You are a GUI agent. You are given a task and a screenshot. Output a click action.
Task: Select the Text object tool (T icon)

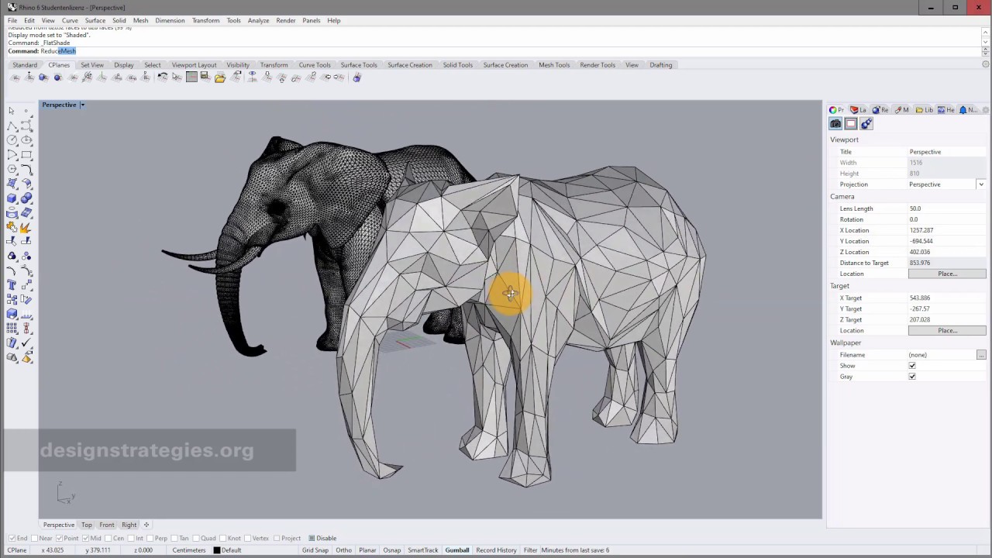coord(12,284)
